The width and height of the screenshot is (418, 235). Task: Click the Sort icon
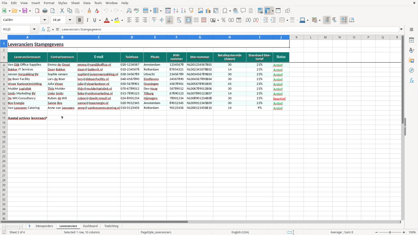coord(168,11)
